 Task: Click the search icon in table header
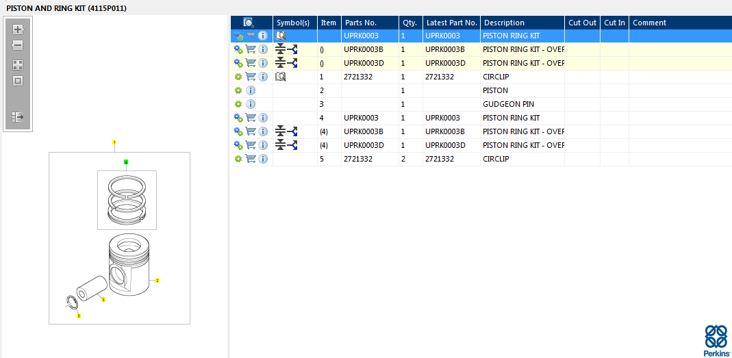pyautogui.click(x=249, y=23)
